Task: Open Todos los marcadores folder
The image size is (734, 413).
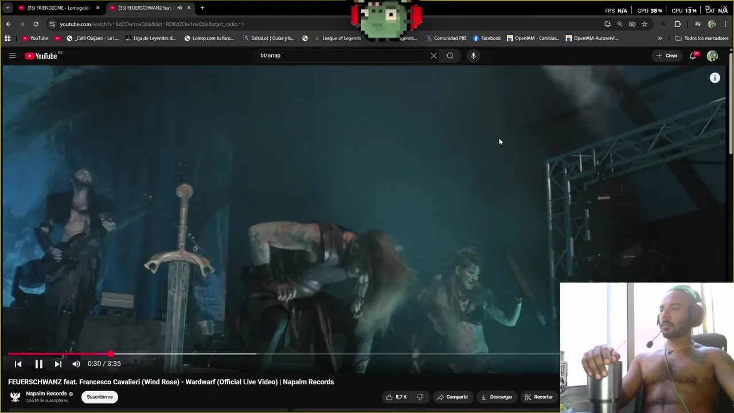Action: point(702,38)
